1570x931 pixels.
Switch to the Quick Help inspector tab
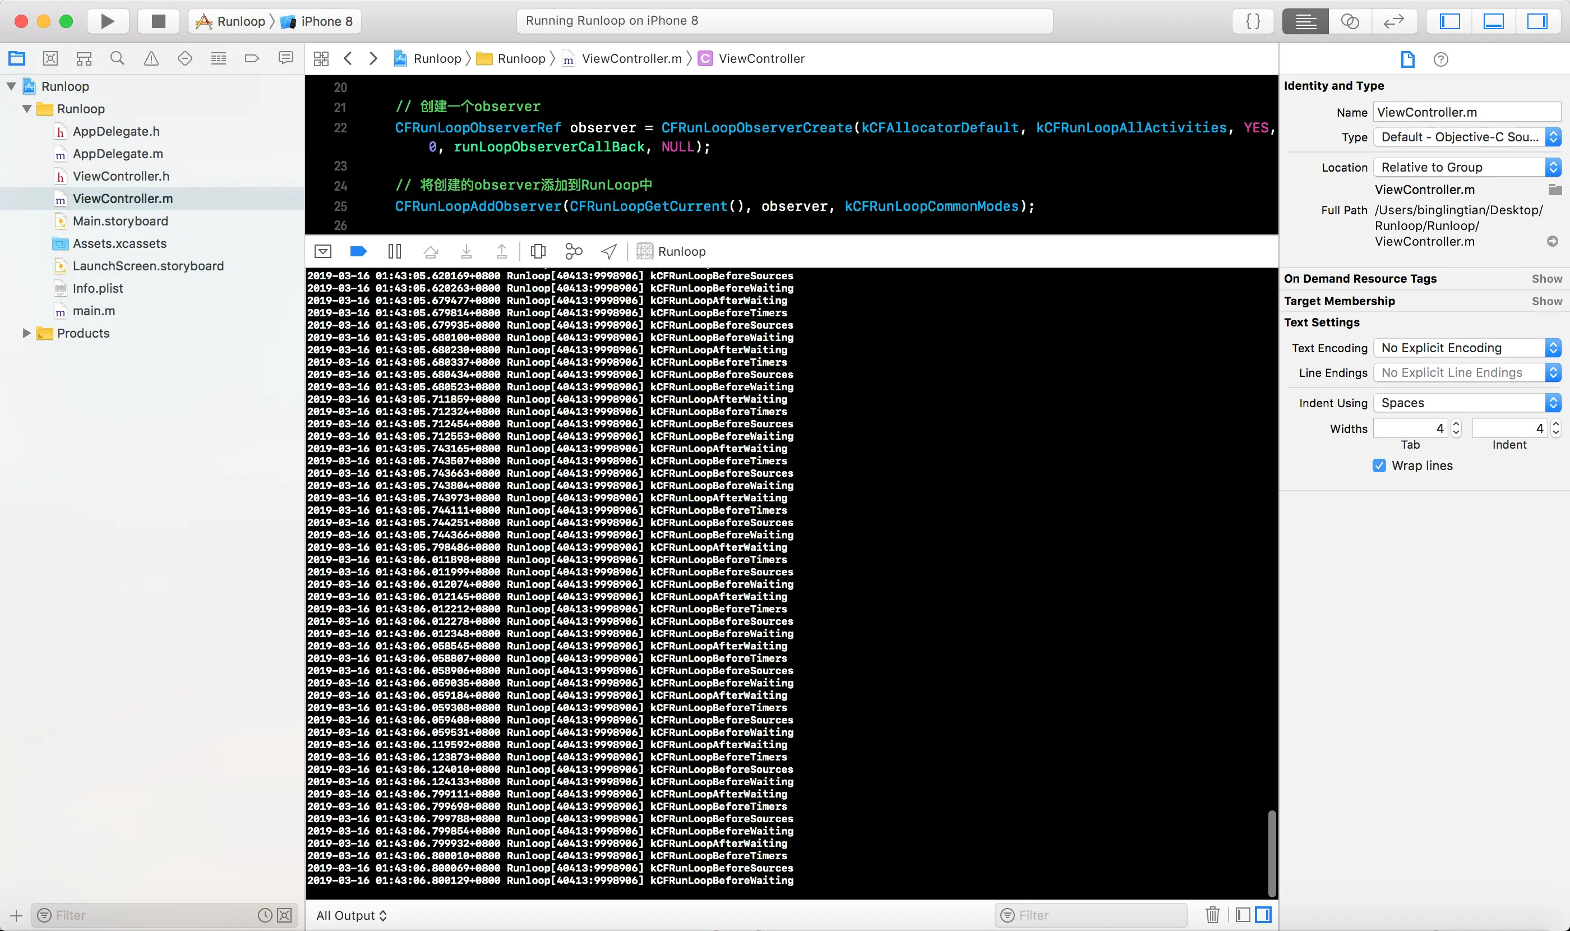click(1441, 59)
